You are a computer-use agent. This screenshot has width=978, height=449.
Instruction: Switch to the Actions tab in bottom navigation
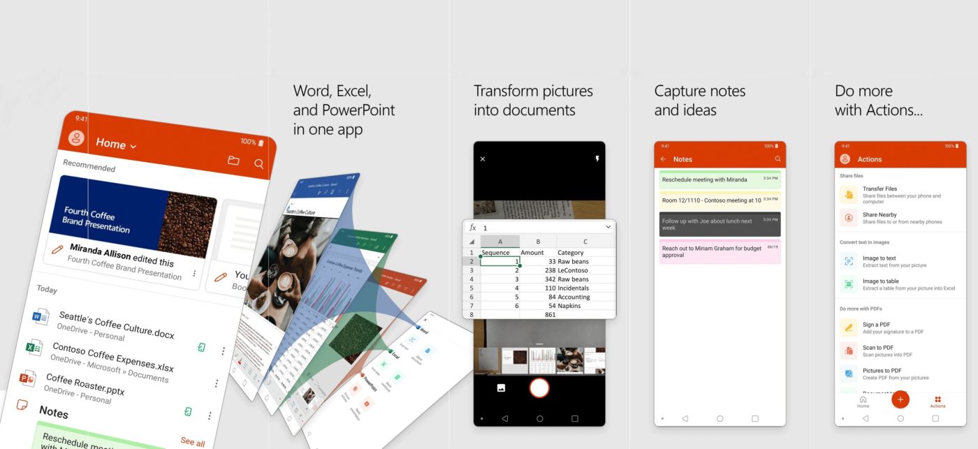937,400
